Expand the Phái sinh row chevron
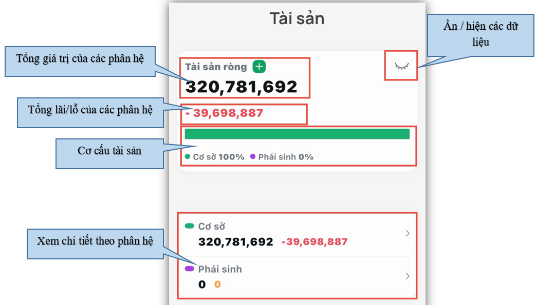The width and height of the screenshot is (536, 305). (407, 276)
